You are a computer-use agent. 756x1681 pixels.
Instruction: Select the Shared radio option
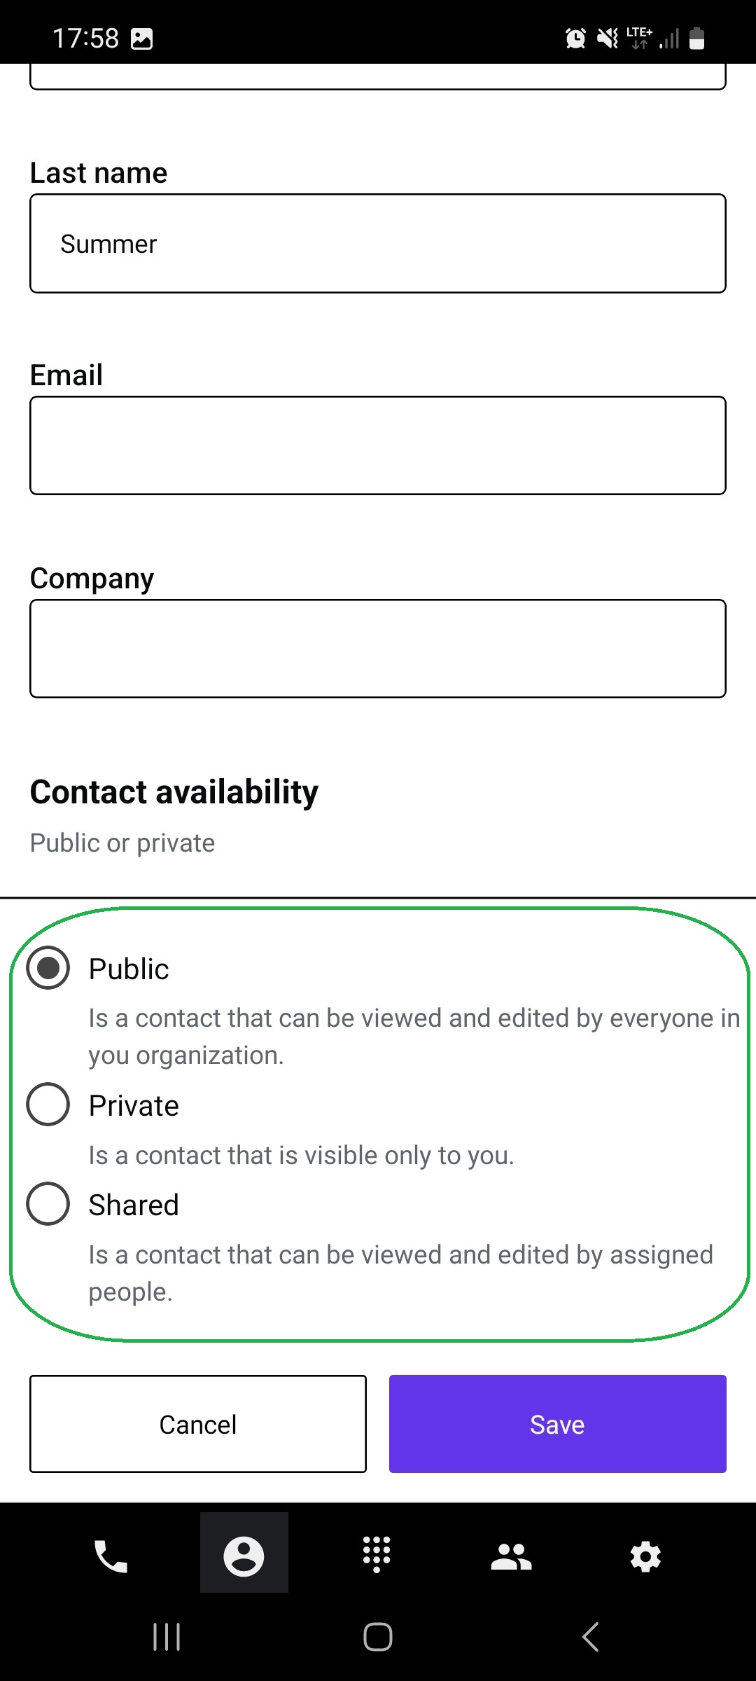point(48,1204)
